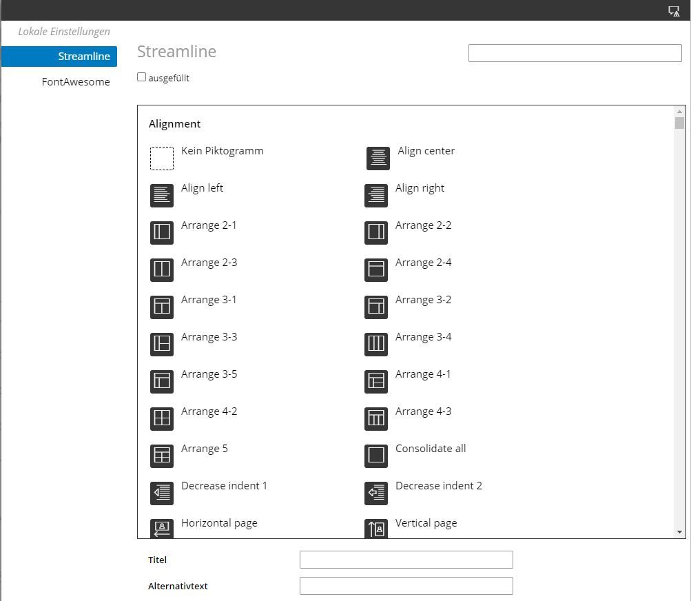Choose the Align left icon
Viewport: 691px width, 601px height.
pos(162,196)
